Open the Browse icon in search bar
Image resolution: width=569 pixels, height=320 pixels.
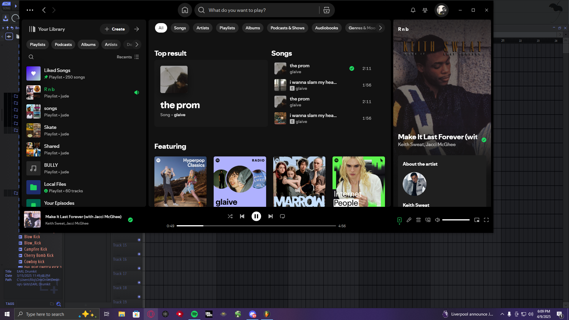(x=326, y=10)
